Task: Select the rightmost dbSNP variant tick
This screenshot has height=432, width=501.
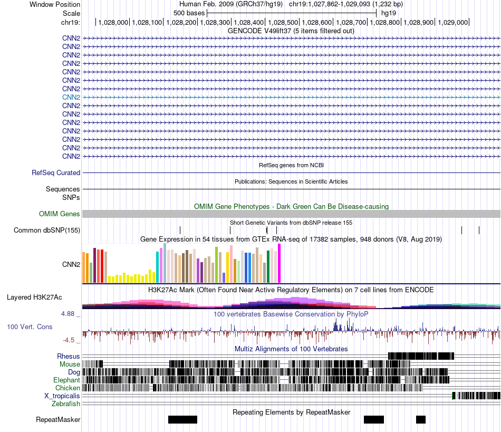Action: (479, 230)
